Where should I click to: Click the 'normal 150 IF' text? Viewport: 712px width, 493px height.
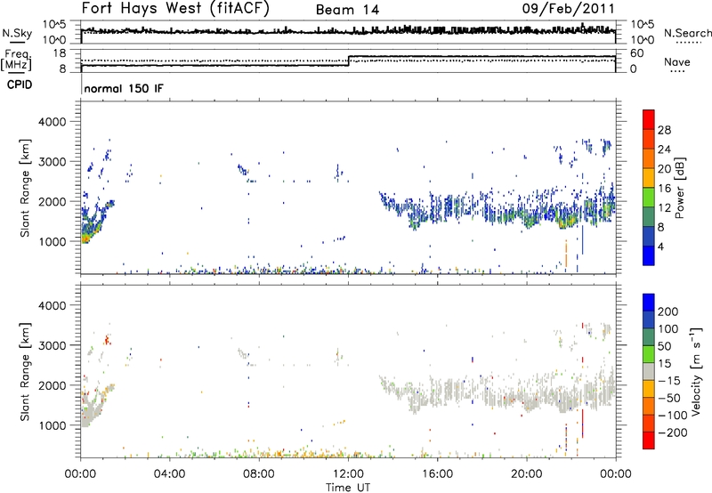124,88
